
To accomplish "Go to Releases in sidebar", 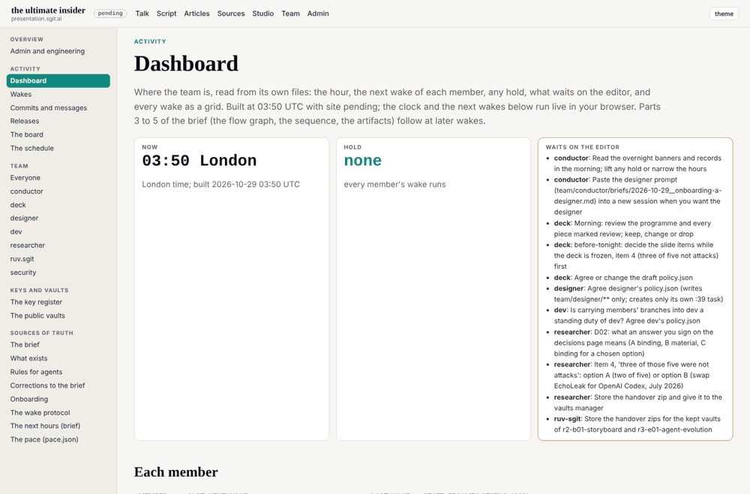I will 25,121.
